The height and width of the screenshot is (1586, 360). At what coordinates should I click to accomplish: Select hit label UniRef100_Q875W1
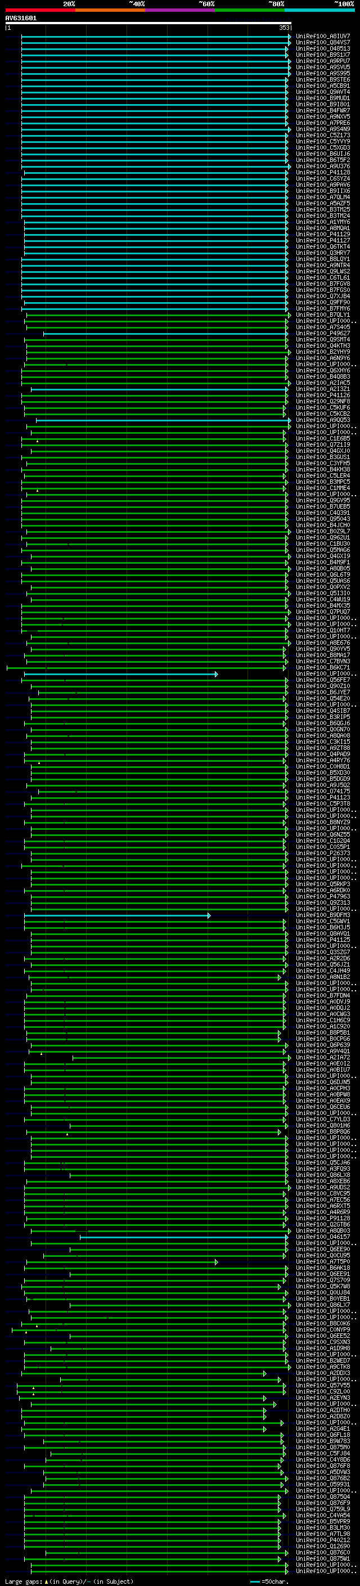click(x=323, y=1559)
